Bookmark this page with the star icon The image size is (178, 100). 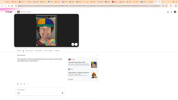point(166,6)
